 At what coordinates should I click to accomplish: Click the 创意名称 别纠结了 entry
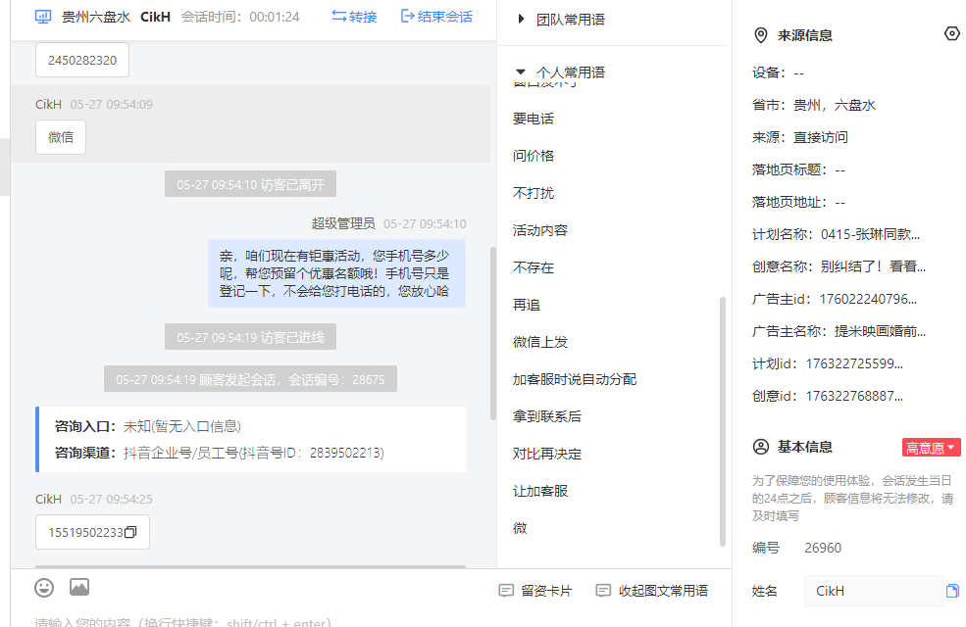(x=839, y=266)
